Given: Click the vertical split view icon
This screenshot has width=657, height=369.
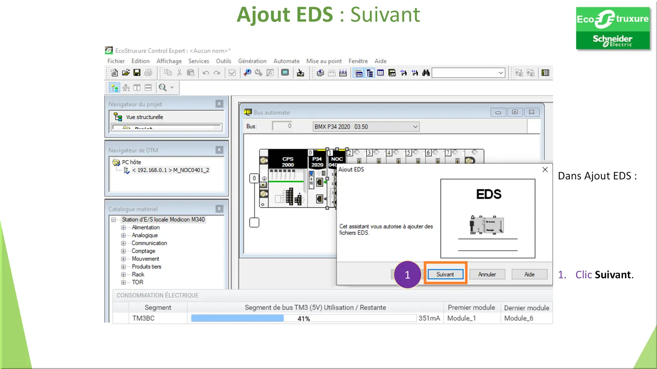Looking at the screenshot, I should click(137, 88).
